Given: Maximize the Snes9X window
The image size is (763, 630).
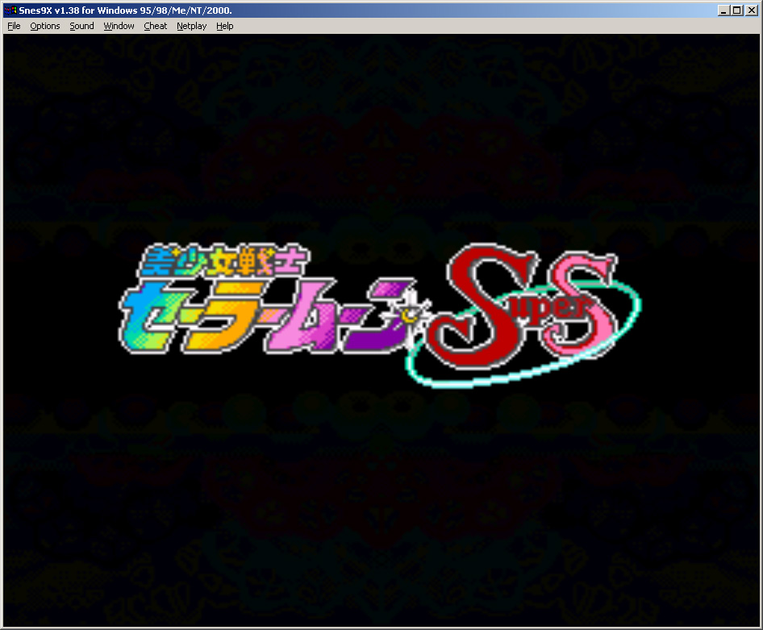Looking at the screenshot, I should (x=737, y=10).
